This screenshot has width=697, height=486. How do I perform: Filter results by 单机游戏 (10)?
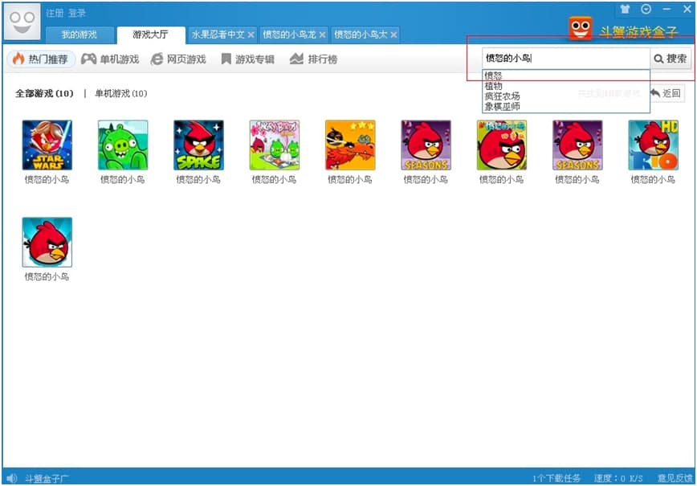(x=121, y=93)
